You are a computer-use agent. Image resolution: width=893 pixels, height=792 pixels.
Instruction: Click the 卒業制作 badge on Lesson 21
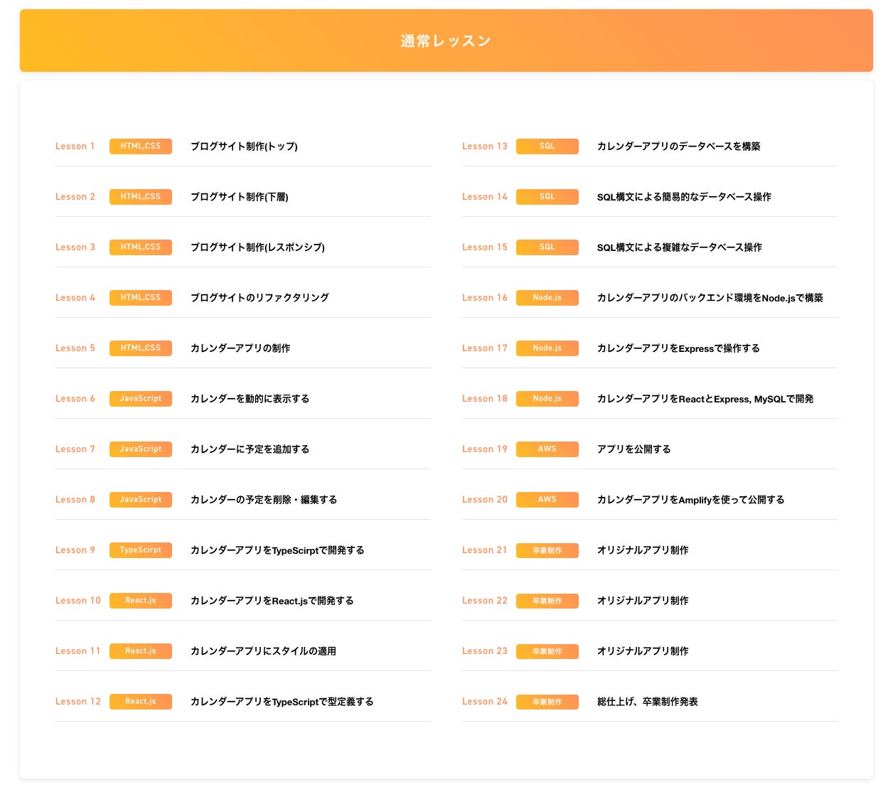547,550
